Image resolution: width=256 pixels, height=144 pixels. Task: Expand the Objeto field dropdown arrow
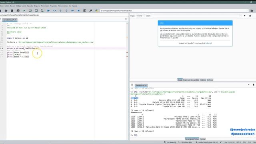240,16
